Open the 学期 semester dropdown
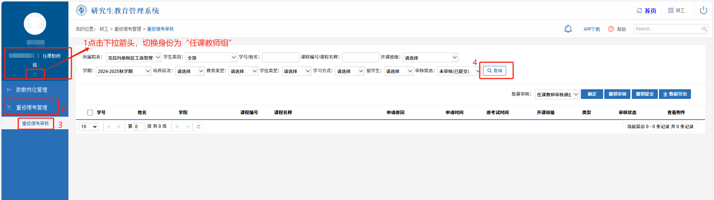The width and height of the screenshot is (714, 200). (123, 71)
